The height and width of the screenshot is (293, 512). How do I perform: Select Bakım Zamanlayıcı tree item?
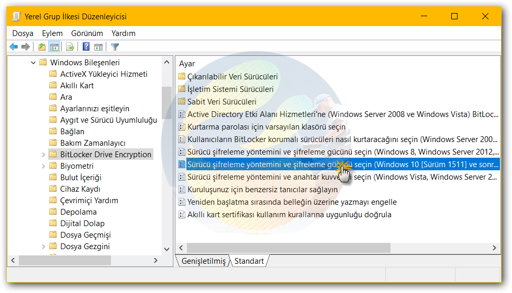point(93,143)
